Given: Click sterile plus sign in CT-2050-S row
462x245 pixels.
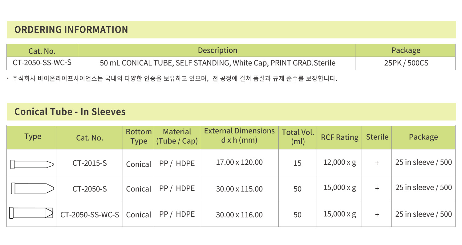Looking at the screenshot, I should tap(377, 189).
